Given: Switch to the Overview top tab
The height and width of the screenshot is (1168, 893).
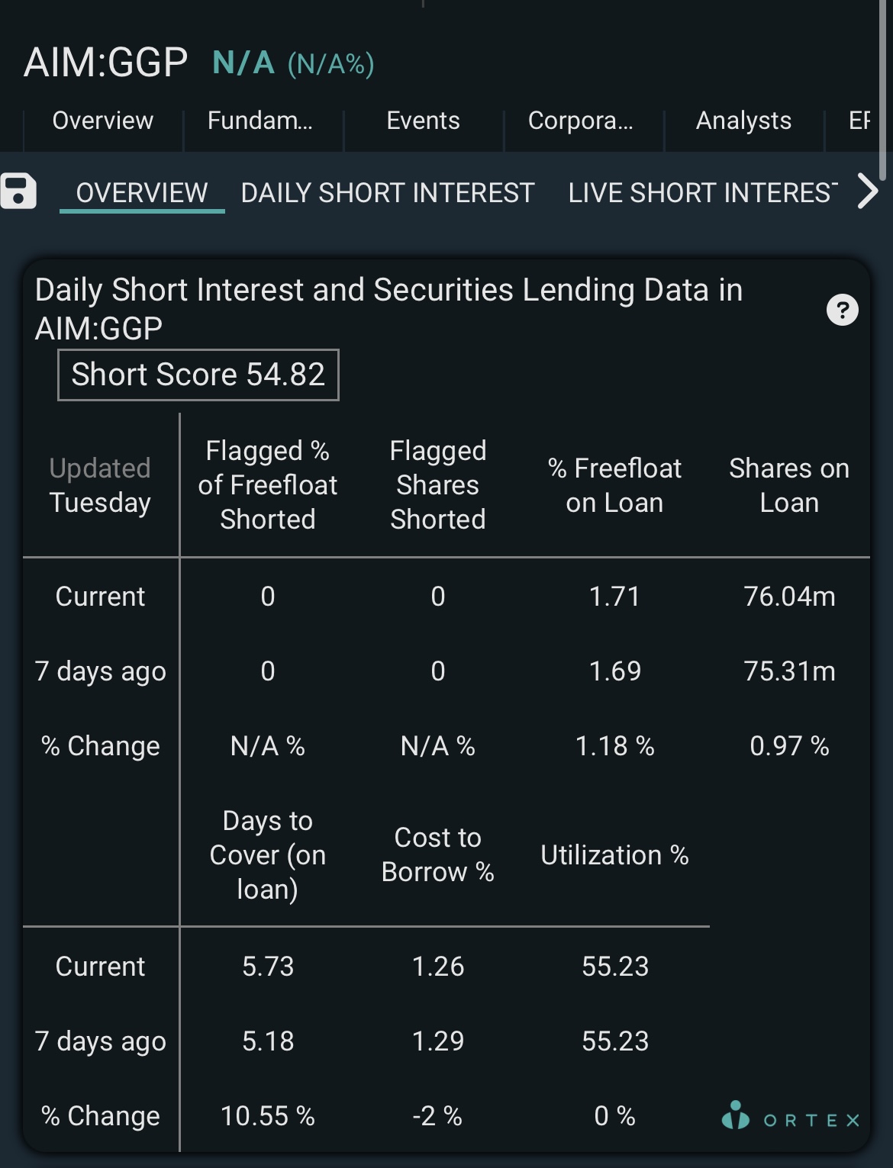Looking at the screenshot, I should pos(103,121).
